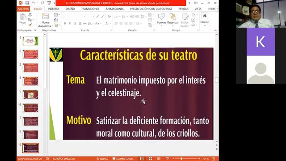Toggle Italic (K) formatting
Screen dimensions: 286x161
pyautogui.click(x=70, y=23)
